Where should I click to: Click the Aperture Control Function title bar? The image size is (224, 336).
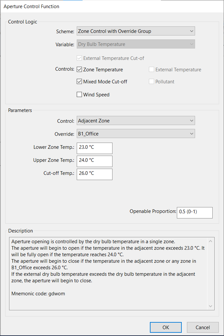tap(112, 7)
